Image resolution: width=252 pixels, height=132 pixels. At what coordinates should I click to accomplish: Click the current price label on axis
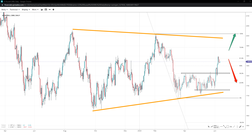(249, 62)
